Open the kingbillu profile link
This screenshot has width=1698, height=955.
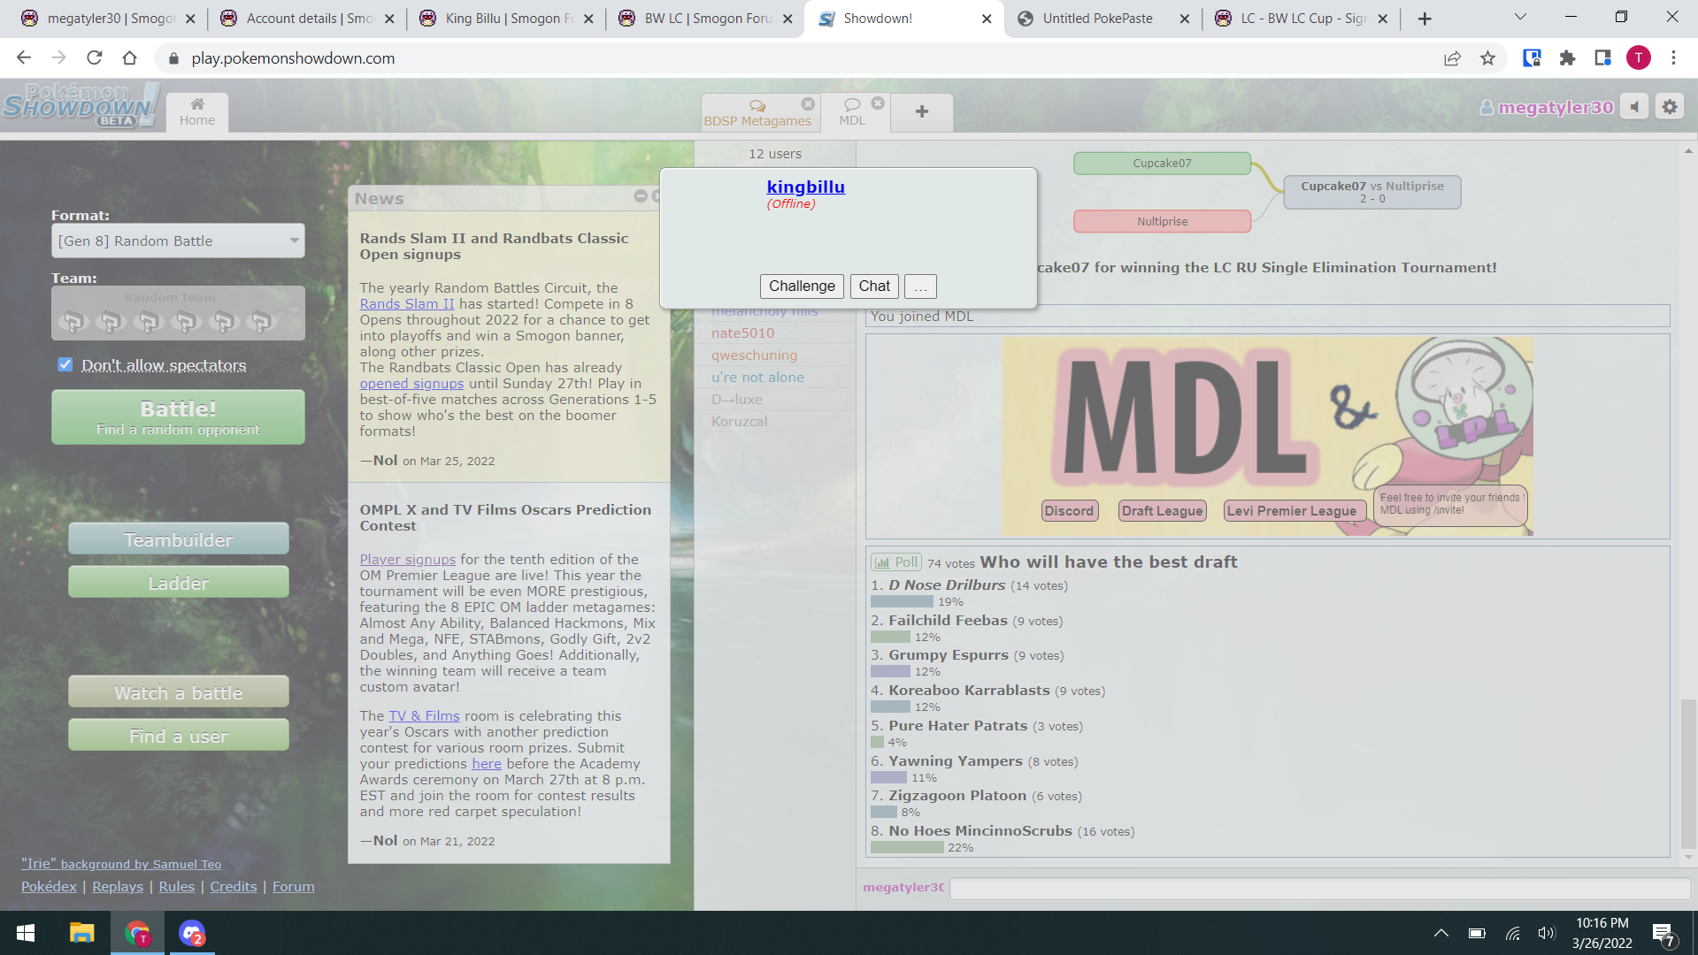coord(805,187)
